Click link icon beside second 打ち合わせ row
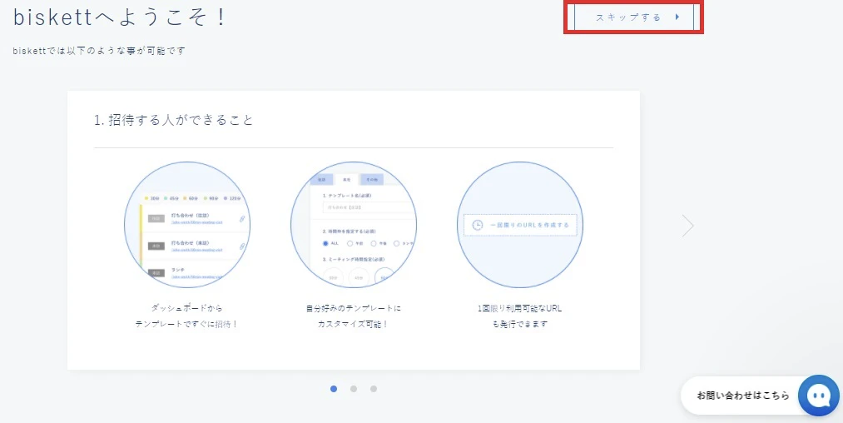Image resolution: width=843 pixels, height=423 pixels. (x=242, y=246)
